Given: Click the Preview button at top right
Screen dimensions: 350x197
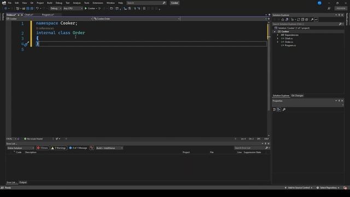Looking at the screenshot, I should [341, 9].
